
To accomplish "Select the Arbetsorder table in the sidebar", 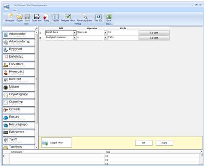I will 19,35.
